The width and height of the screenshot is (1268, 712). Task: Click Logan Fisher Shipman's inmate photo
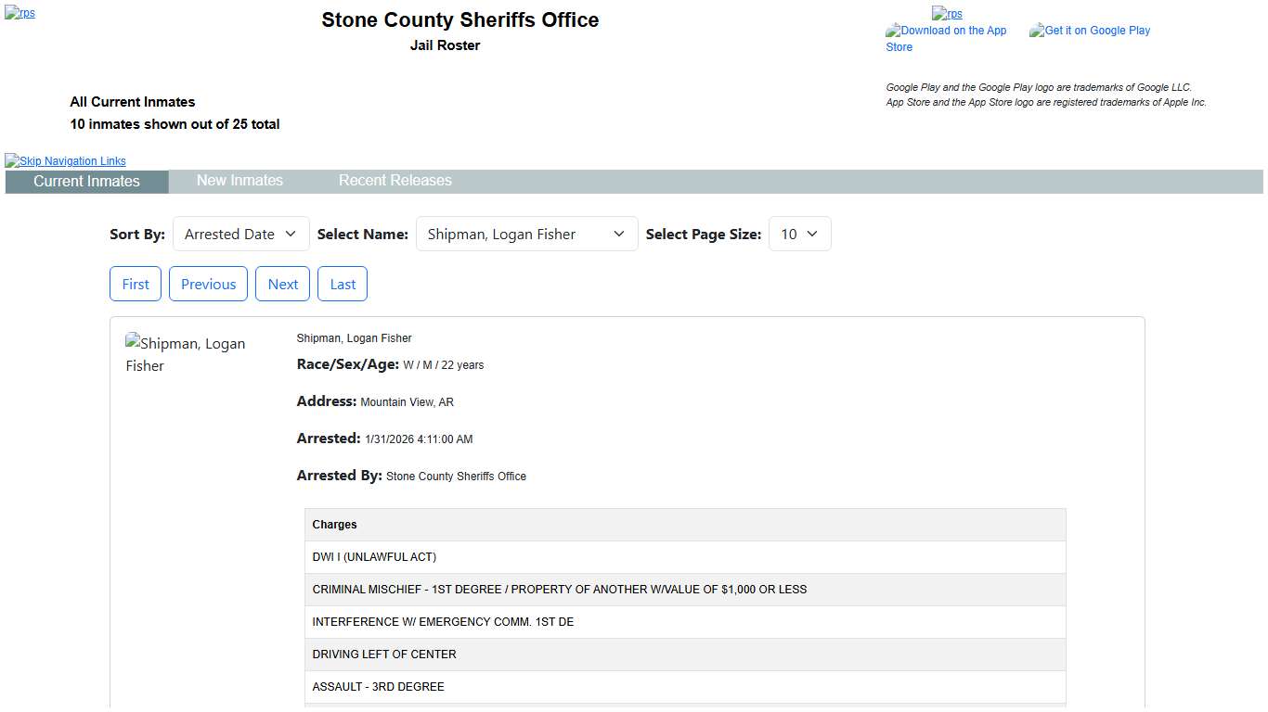click(186, 354)
